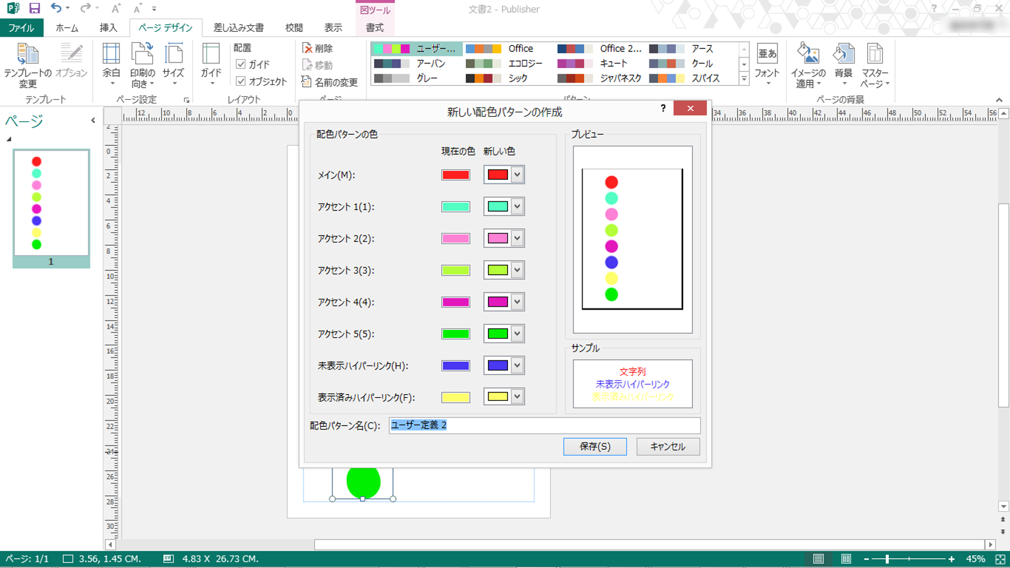This screenshot has height=568, width=1010.
Task: Click the 45% zoom level text
Action: click(975, 559)
